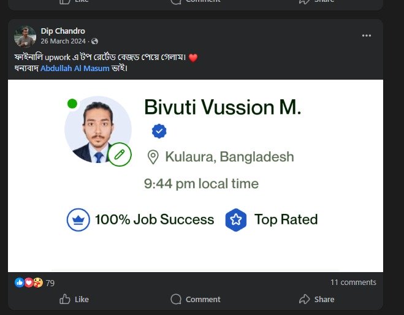Click the 79 reactions count
The height and width of the screenshot is (315, 404).
[x=50, y=283]
